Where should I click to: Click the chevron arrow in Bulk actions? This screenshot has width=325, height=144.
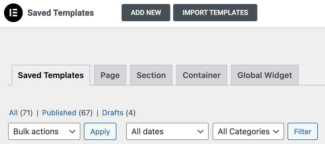pos(72,132)
